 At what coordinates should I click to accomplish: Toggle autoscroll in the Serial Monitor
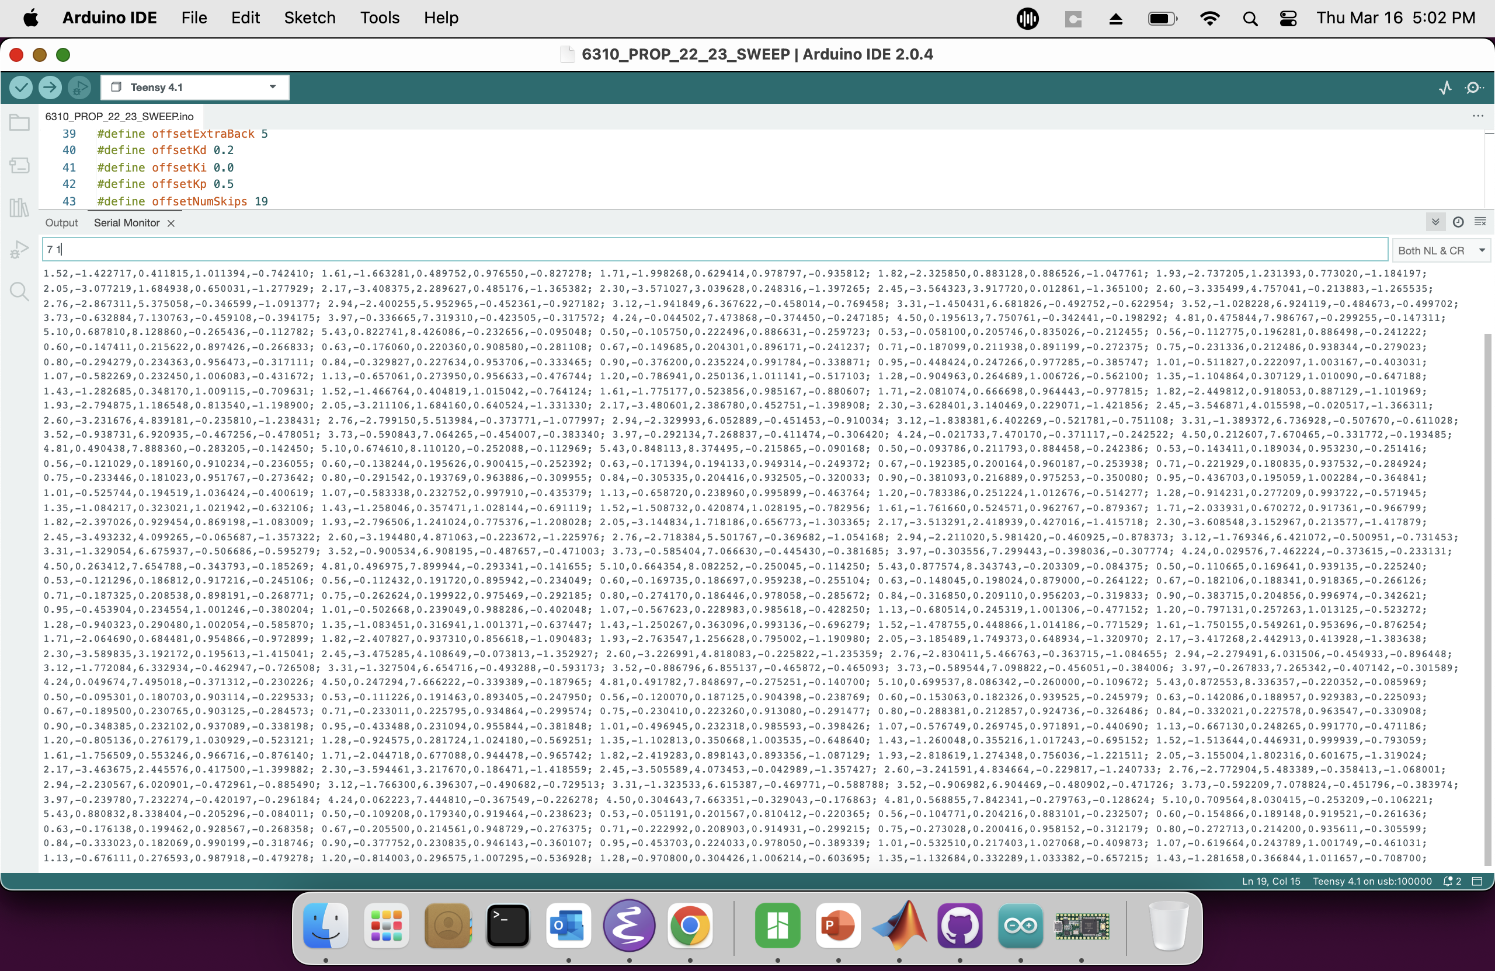tap(1435, 222)
